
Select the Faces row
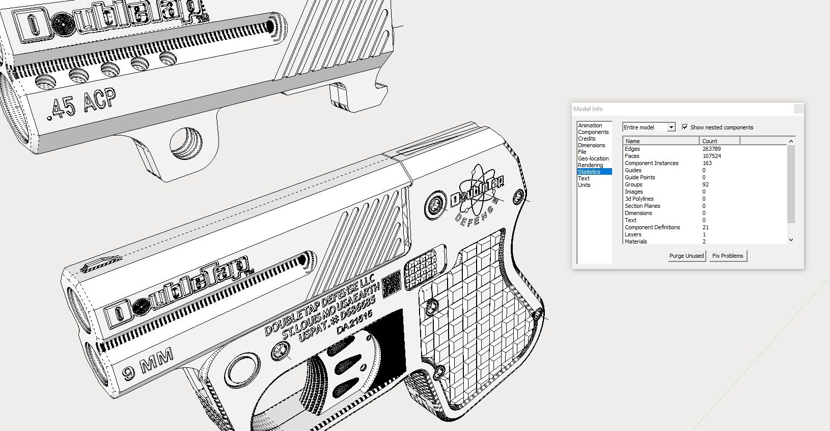pos(705,156)
